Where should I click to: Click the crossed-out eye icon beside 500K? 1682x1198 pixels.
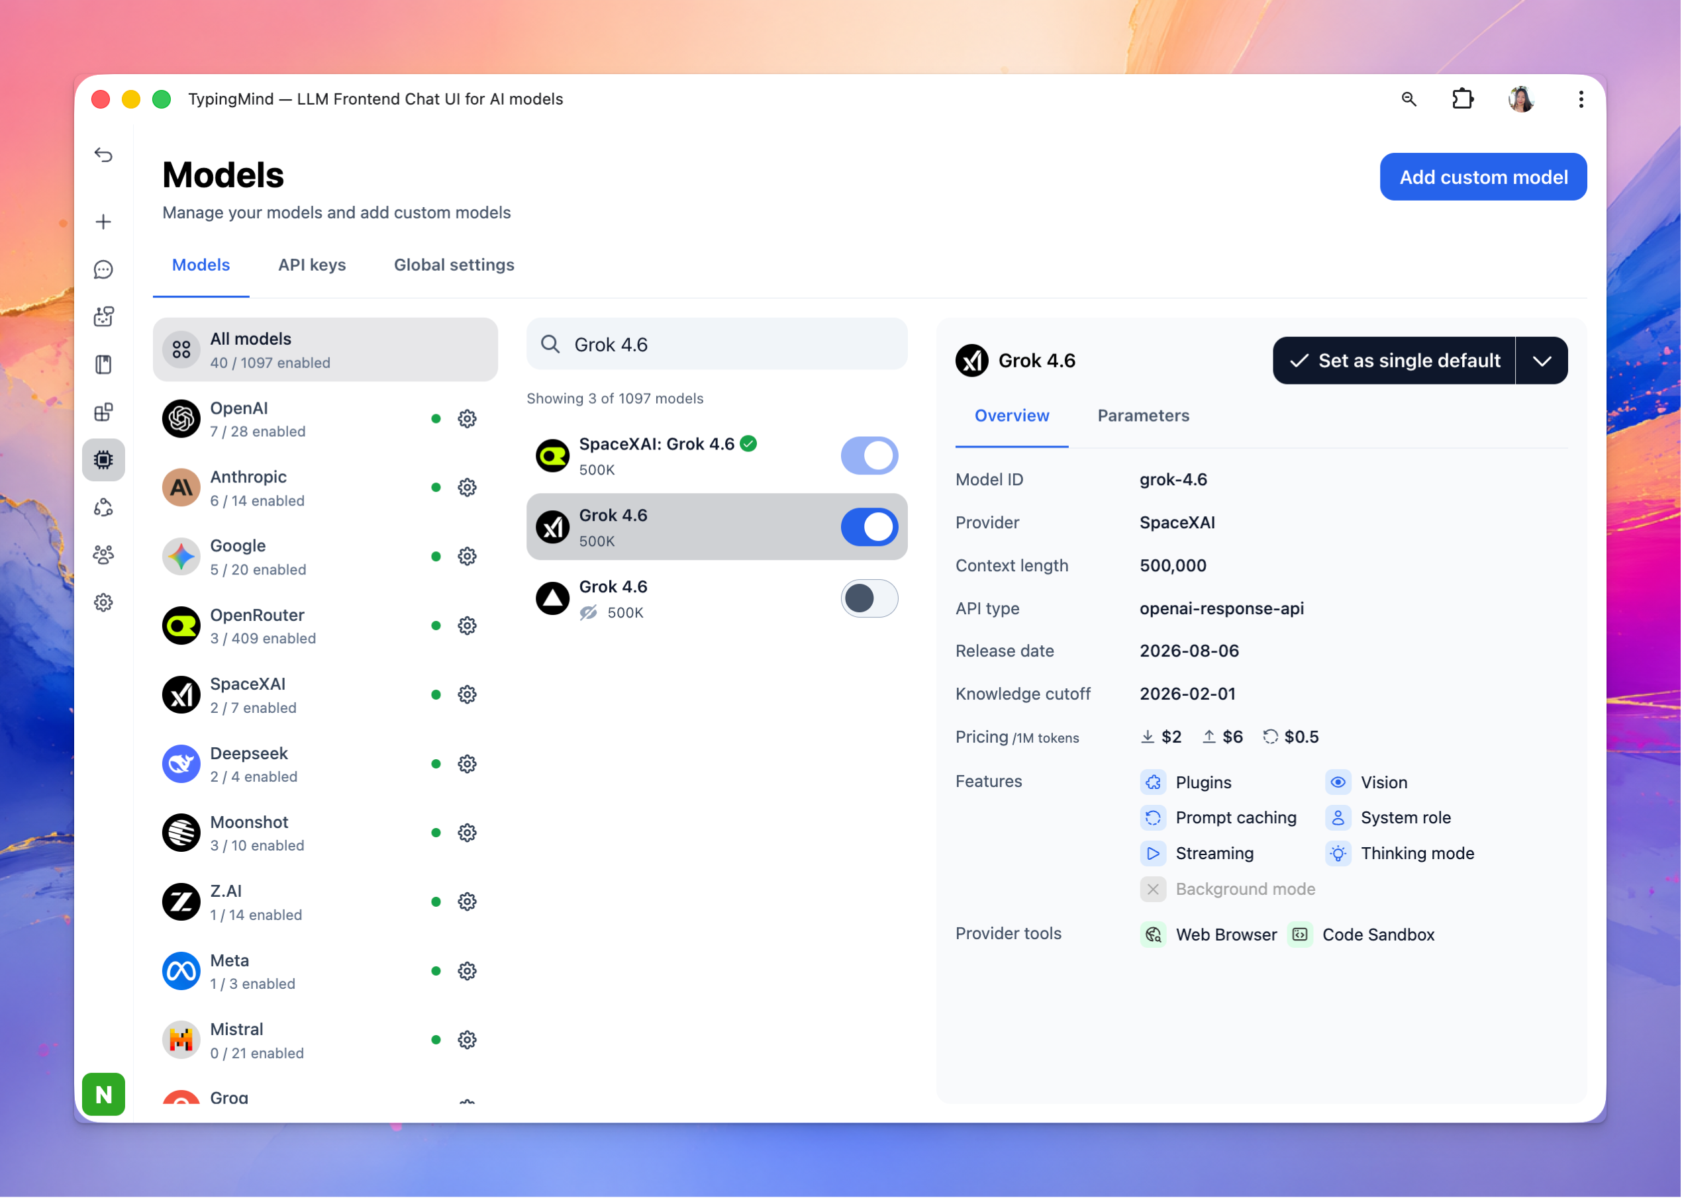588,613
